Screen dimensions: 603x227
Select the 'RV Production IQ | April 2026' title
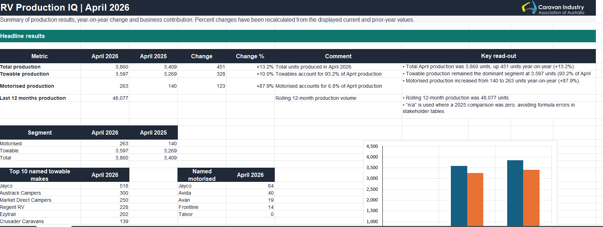click(x=65, y=7)
